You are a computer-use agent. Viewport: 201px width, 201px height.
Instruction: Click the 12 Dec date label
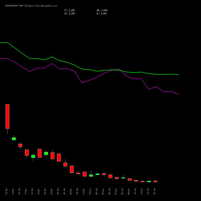pyautogui.click(x=6, y=191)
